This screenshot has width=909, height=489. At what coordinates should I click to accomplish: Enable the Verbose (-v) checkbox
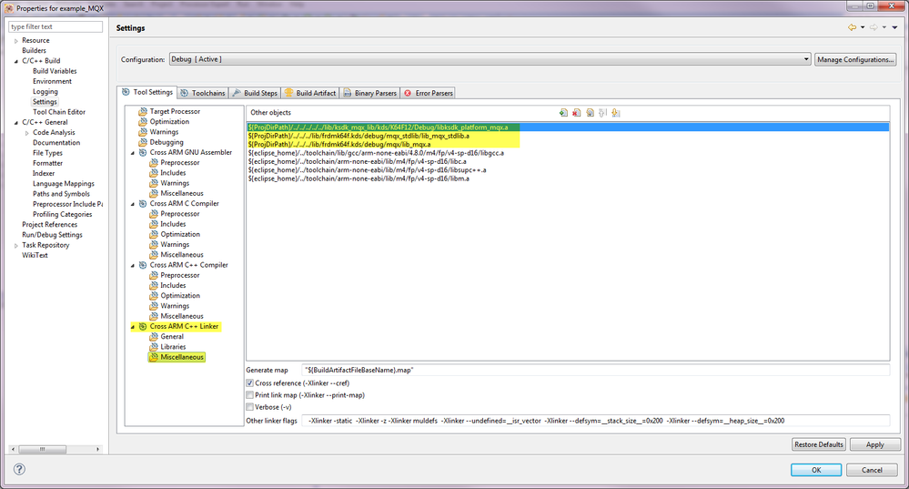pyautogui.click(x=250, y=407)
